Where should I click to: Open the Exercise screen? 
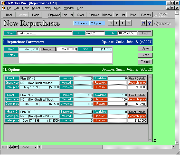pyautogui.click(x=94, y=15)
